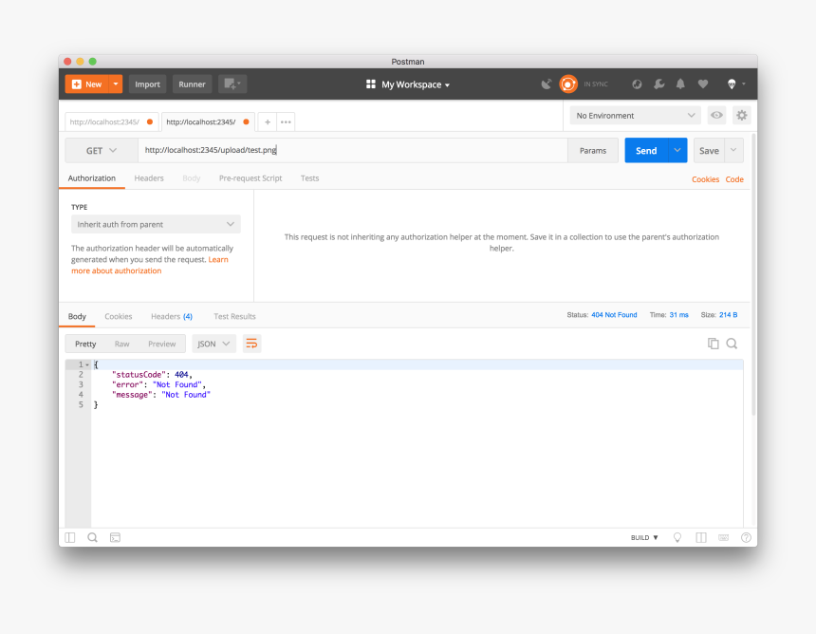This screenshot has height=634, width=816.
Task: Open the New button dropdown arrow
Action: click(116, 84)
